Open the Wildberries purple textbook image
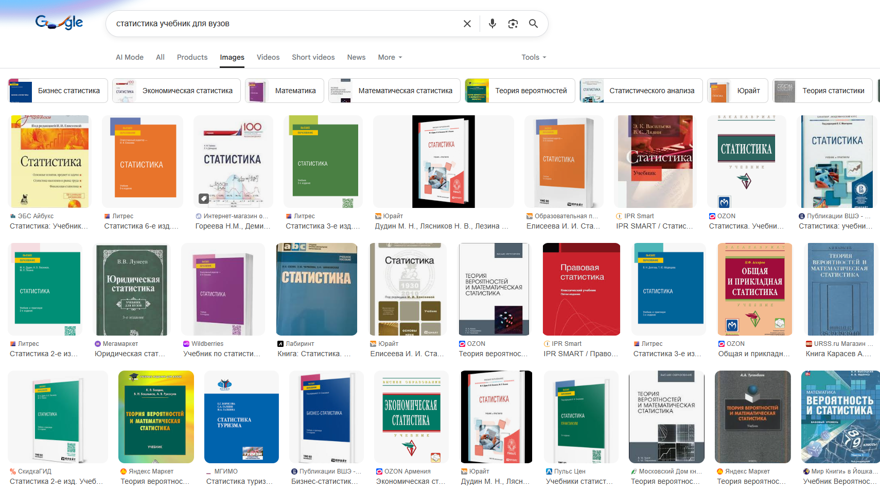The height and width of the screenshot is (490, 880). (x=223, y=289)
